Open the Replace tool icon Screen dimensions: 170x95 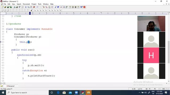coord(46,7)
